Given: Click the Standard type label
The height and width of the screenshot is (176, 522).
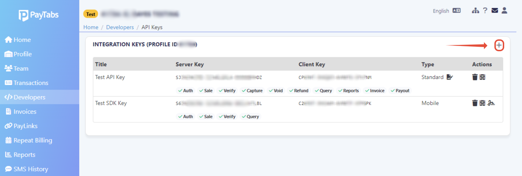Looking at the screenshot, I should tap(433, 77).
